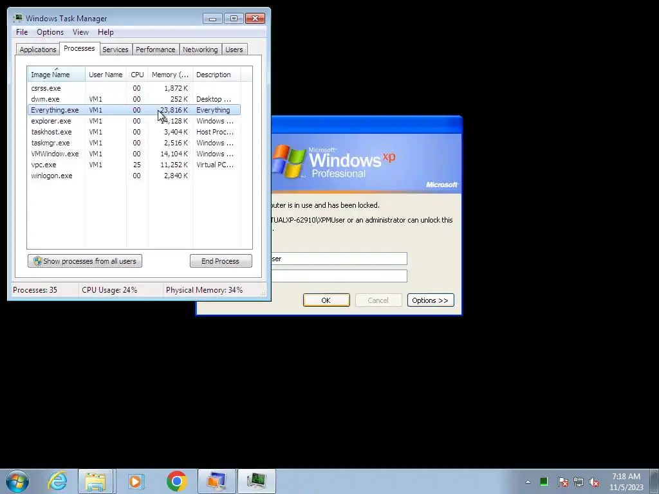
Task: Launch Google Chrome from the taskbar
Action: click(176, 481)
